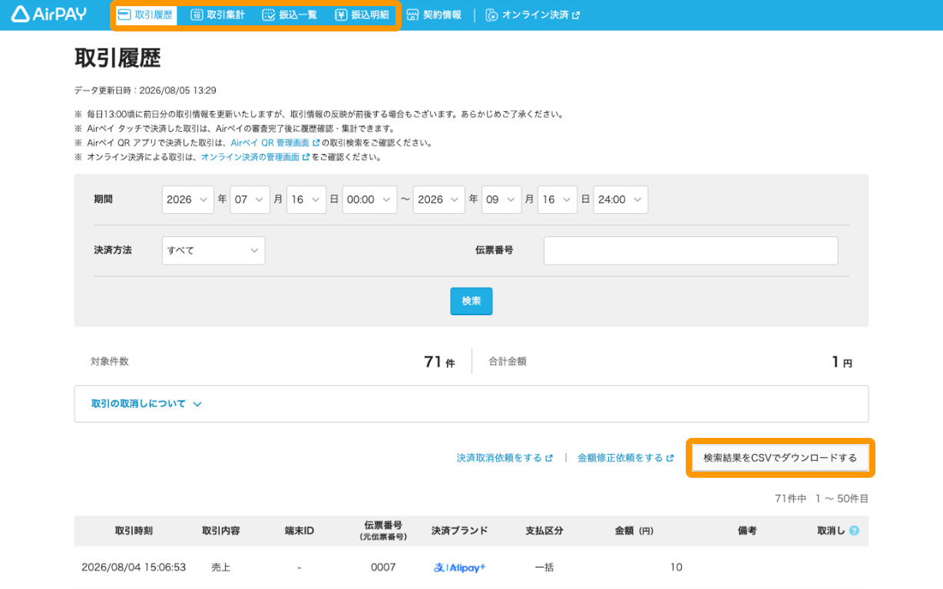Click the 支払区分 column header

click(544, 531)
